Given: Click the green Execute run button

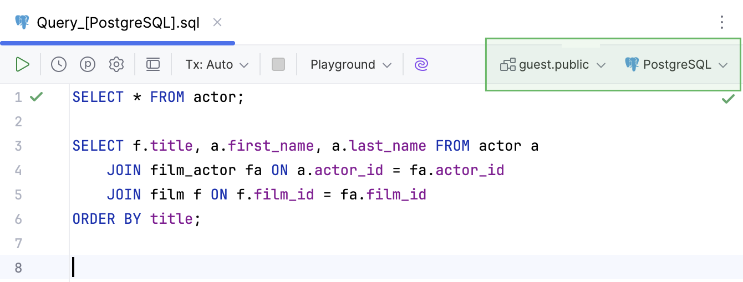Looking at the screenshot, I should 22,65.
